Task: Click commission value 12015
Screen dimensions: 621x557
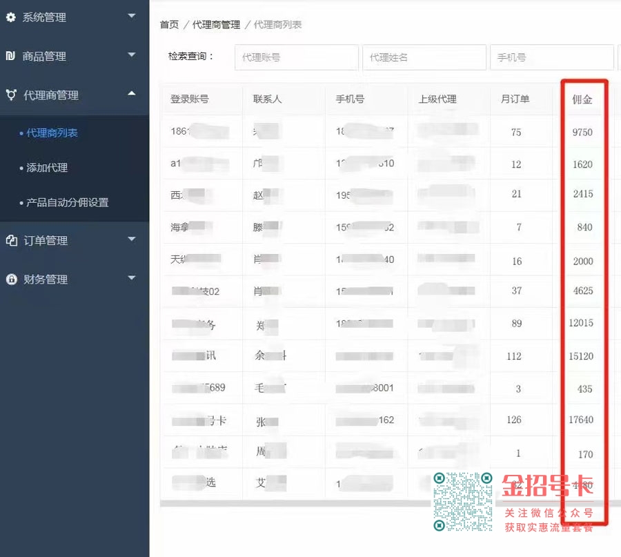Action: coord(581,323)
